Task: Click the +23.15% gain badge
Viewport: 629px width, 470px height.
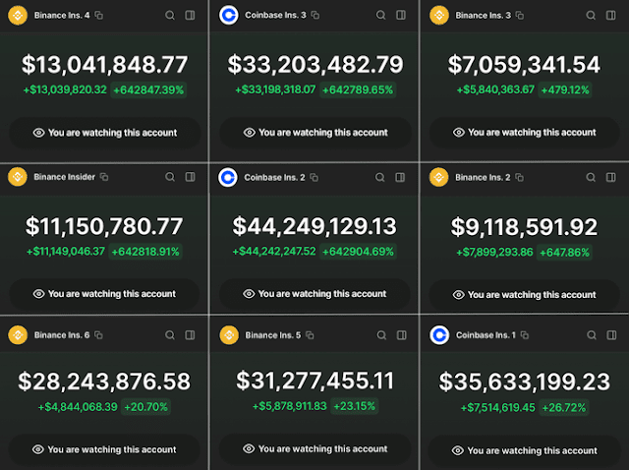Action: tap(355, 406)
